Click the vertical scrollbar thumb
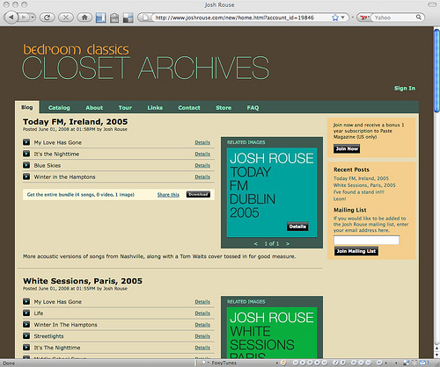The width and height of the screenshot is (440, 367). (x=436, y=70)
